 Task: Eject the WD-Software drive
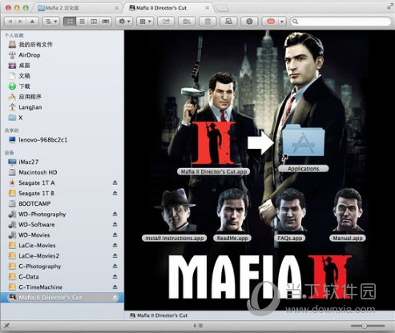(x=115, y=224)
